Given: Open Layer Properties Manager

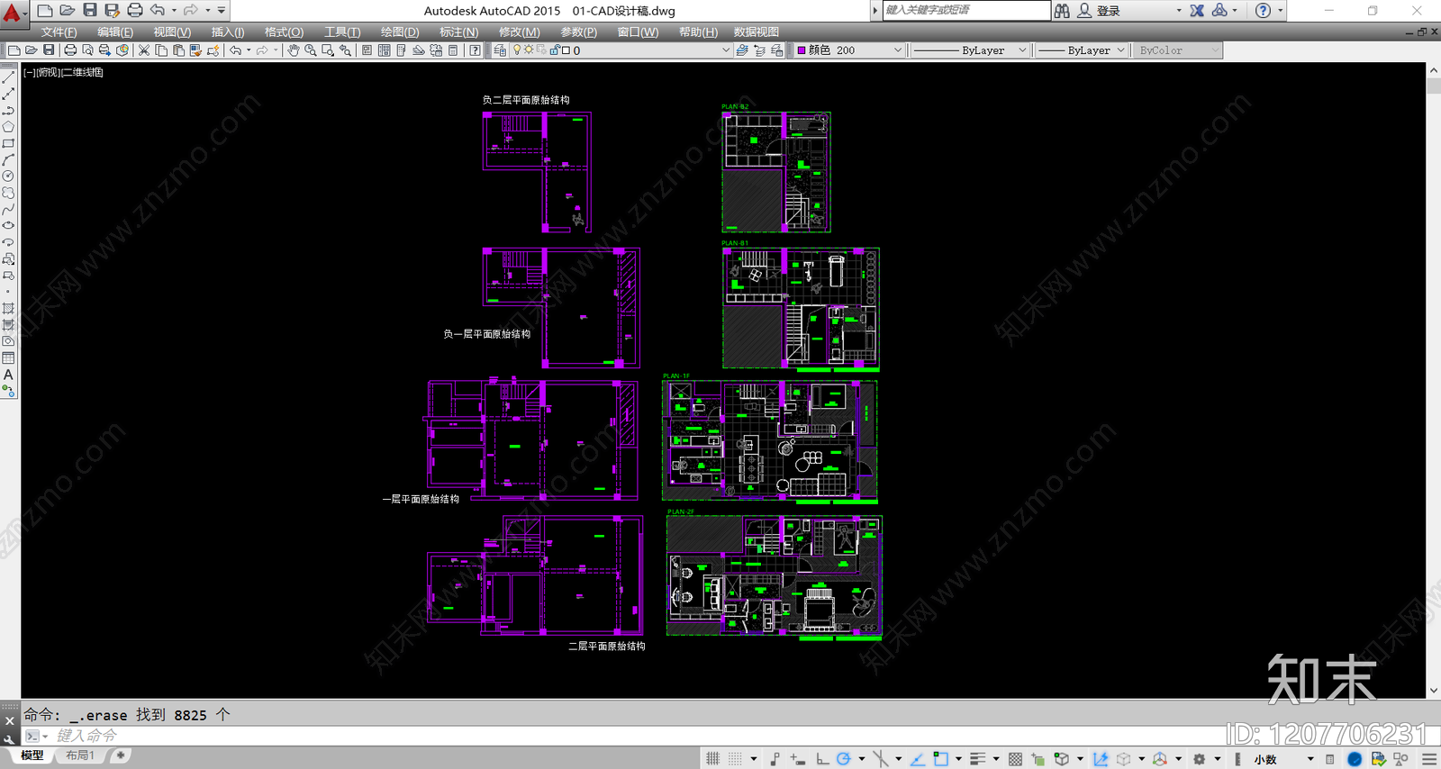Looking at the screenshot, I should (x=500, y=50).
